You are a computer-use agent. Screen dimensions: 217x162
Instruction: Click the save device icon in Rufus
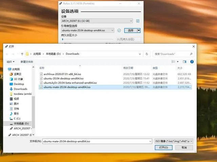click(138, 21)
